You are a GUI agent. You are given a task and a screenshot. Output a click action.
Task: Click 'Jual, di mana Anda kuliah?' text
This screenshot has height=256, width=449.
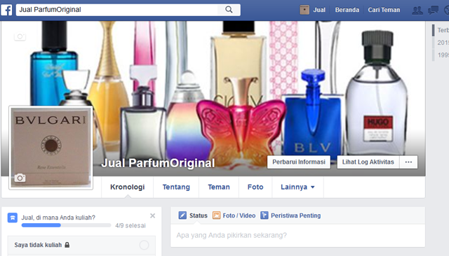[x=58, y=218]
